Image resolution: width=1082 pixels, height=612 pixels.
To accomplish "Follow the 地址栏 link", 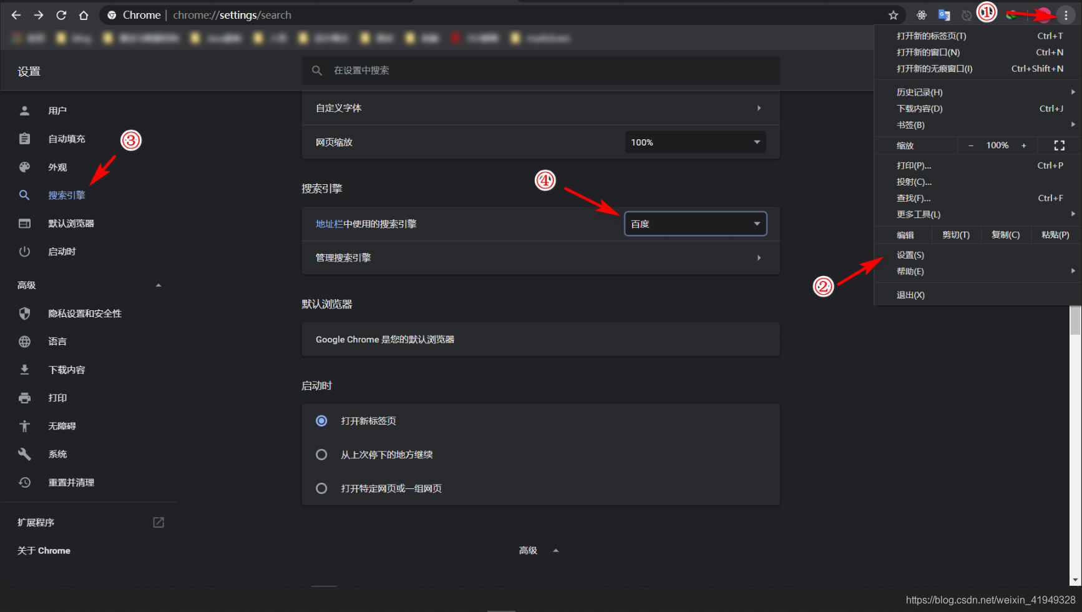I will [329, 224].
